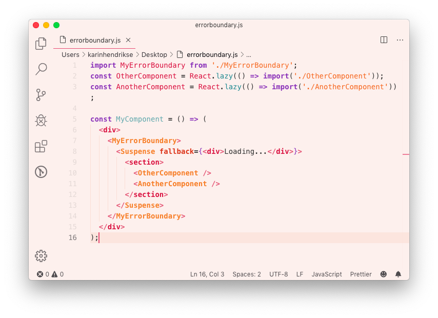
Task: Open errors and warnings count in status bar
Action: [x=50, y=274]
